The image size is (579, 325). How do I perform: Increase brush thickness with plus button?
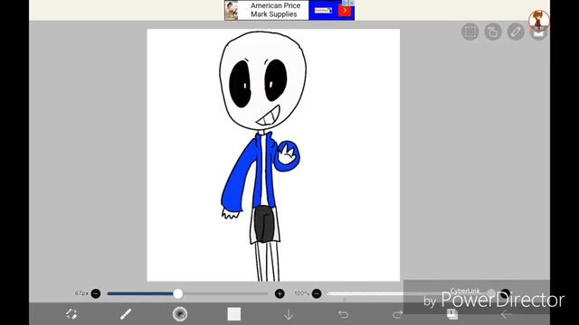[280, 293]
